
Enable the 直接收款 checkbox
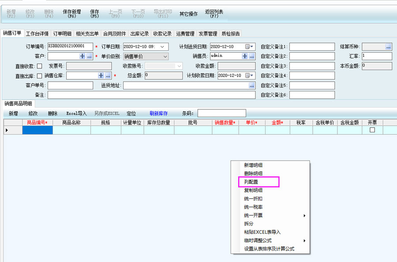tap(39, 66)
